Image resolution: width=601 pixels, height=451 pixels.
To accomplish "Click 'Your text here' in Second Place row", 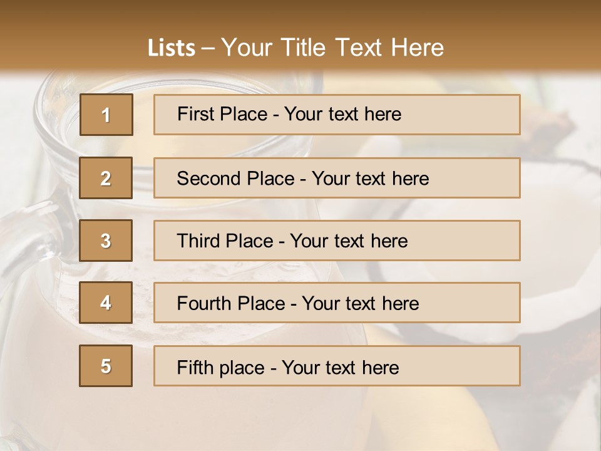I will 370,179.
